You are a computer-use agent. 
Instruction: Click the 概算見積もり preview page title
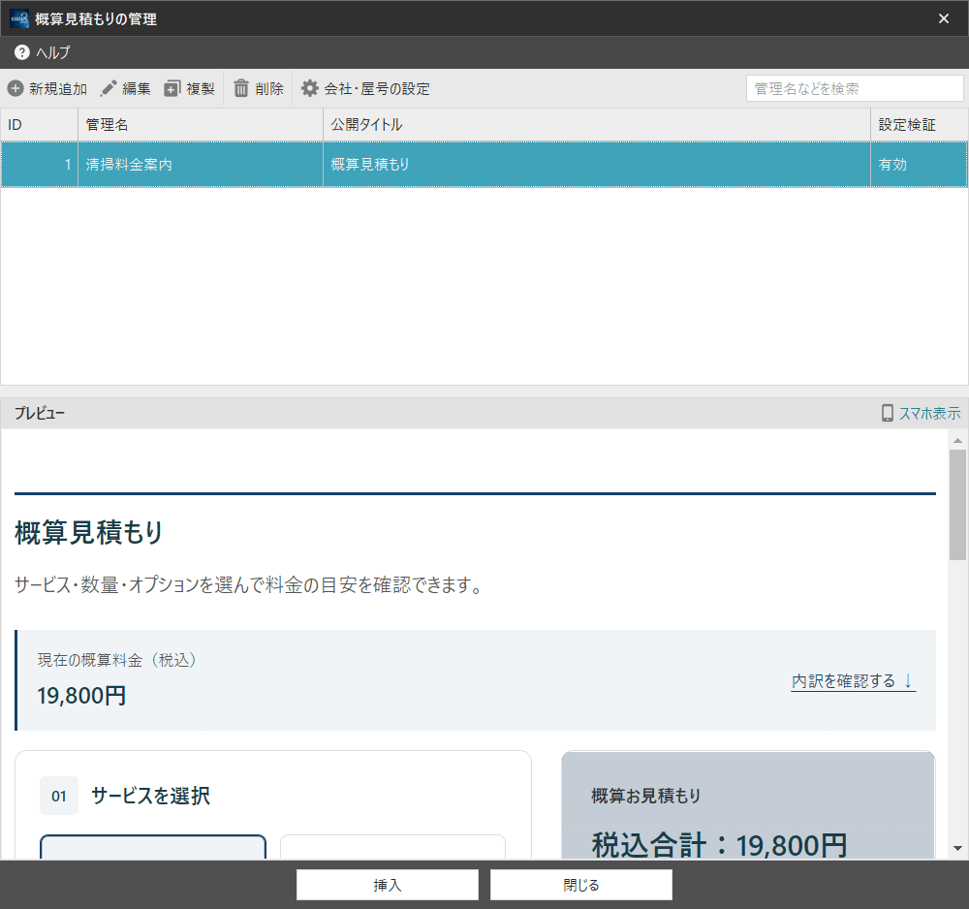89,532
